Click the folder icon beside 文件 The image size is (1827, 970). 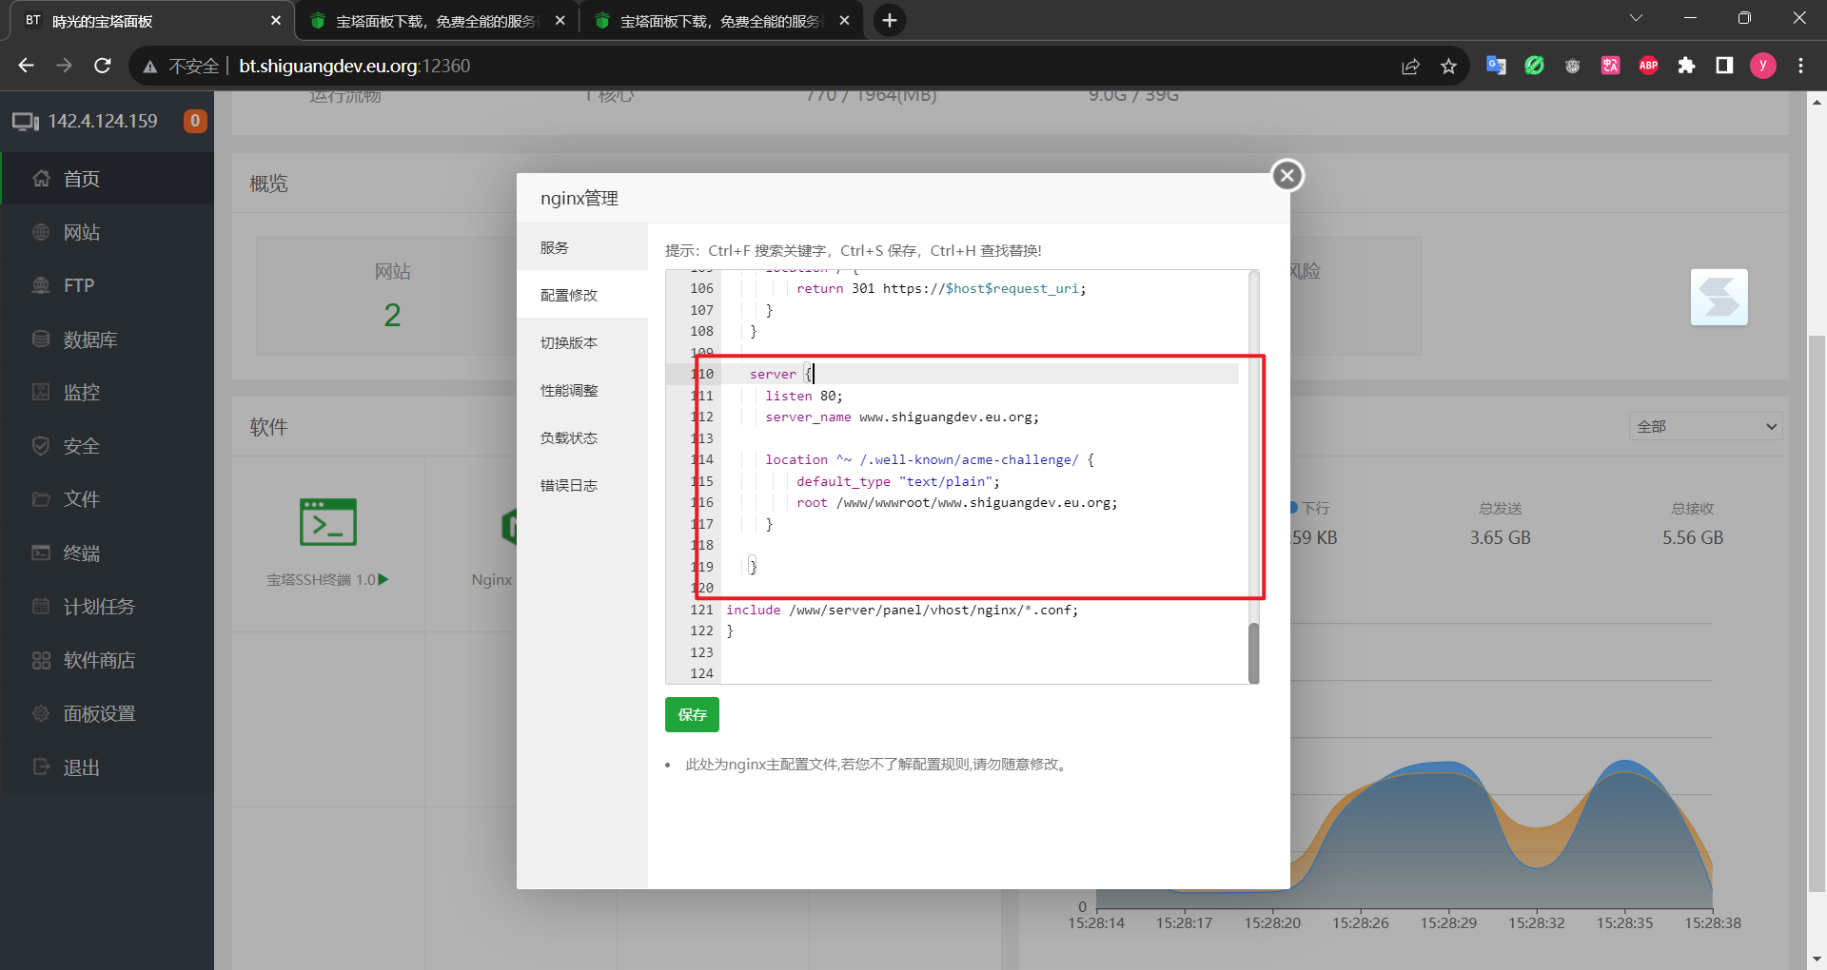click(x=41, y=499)
